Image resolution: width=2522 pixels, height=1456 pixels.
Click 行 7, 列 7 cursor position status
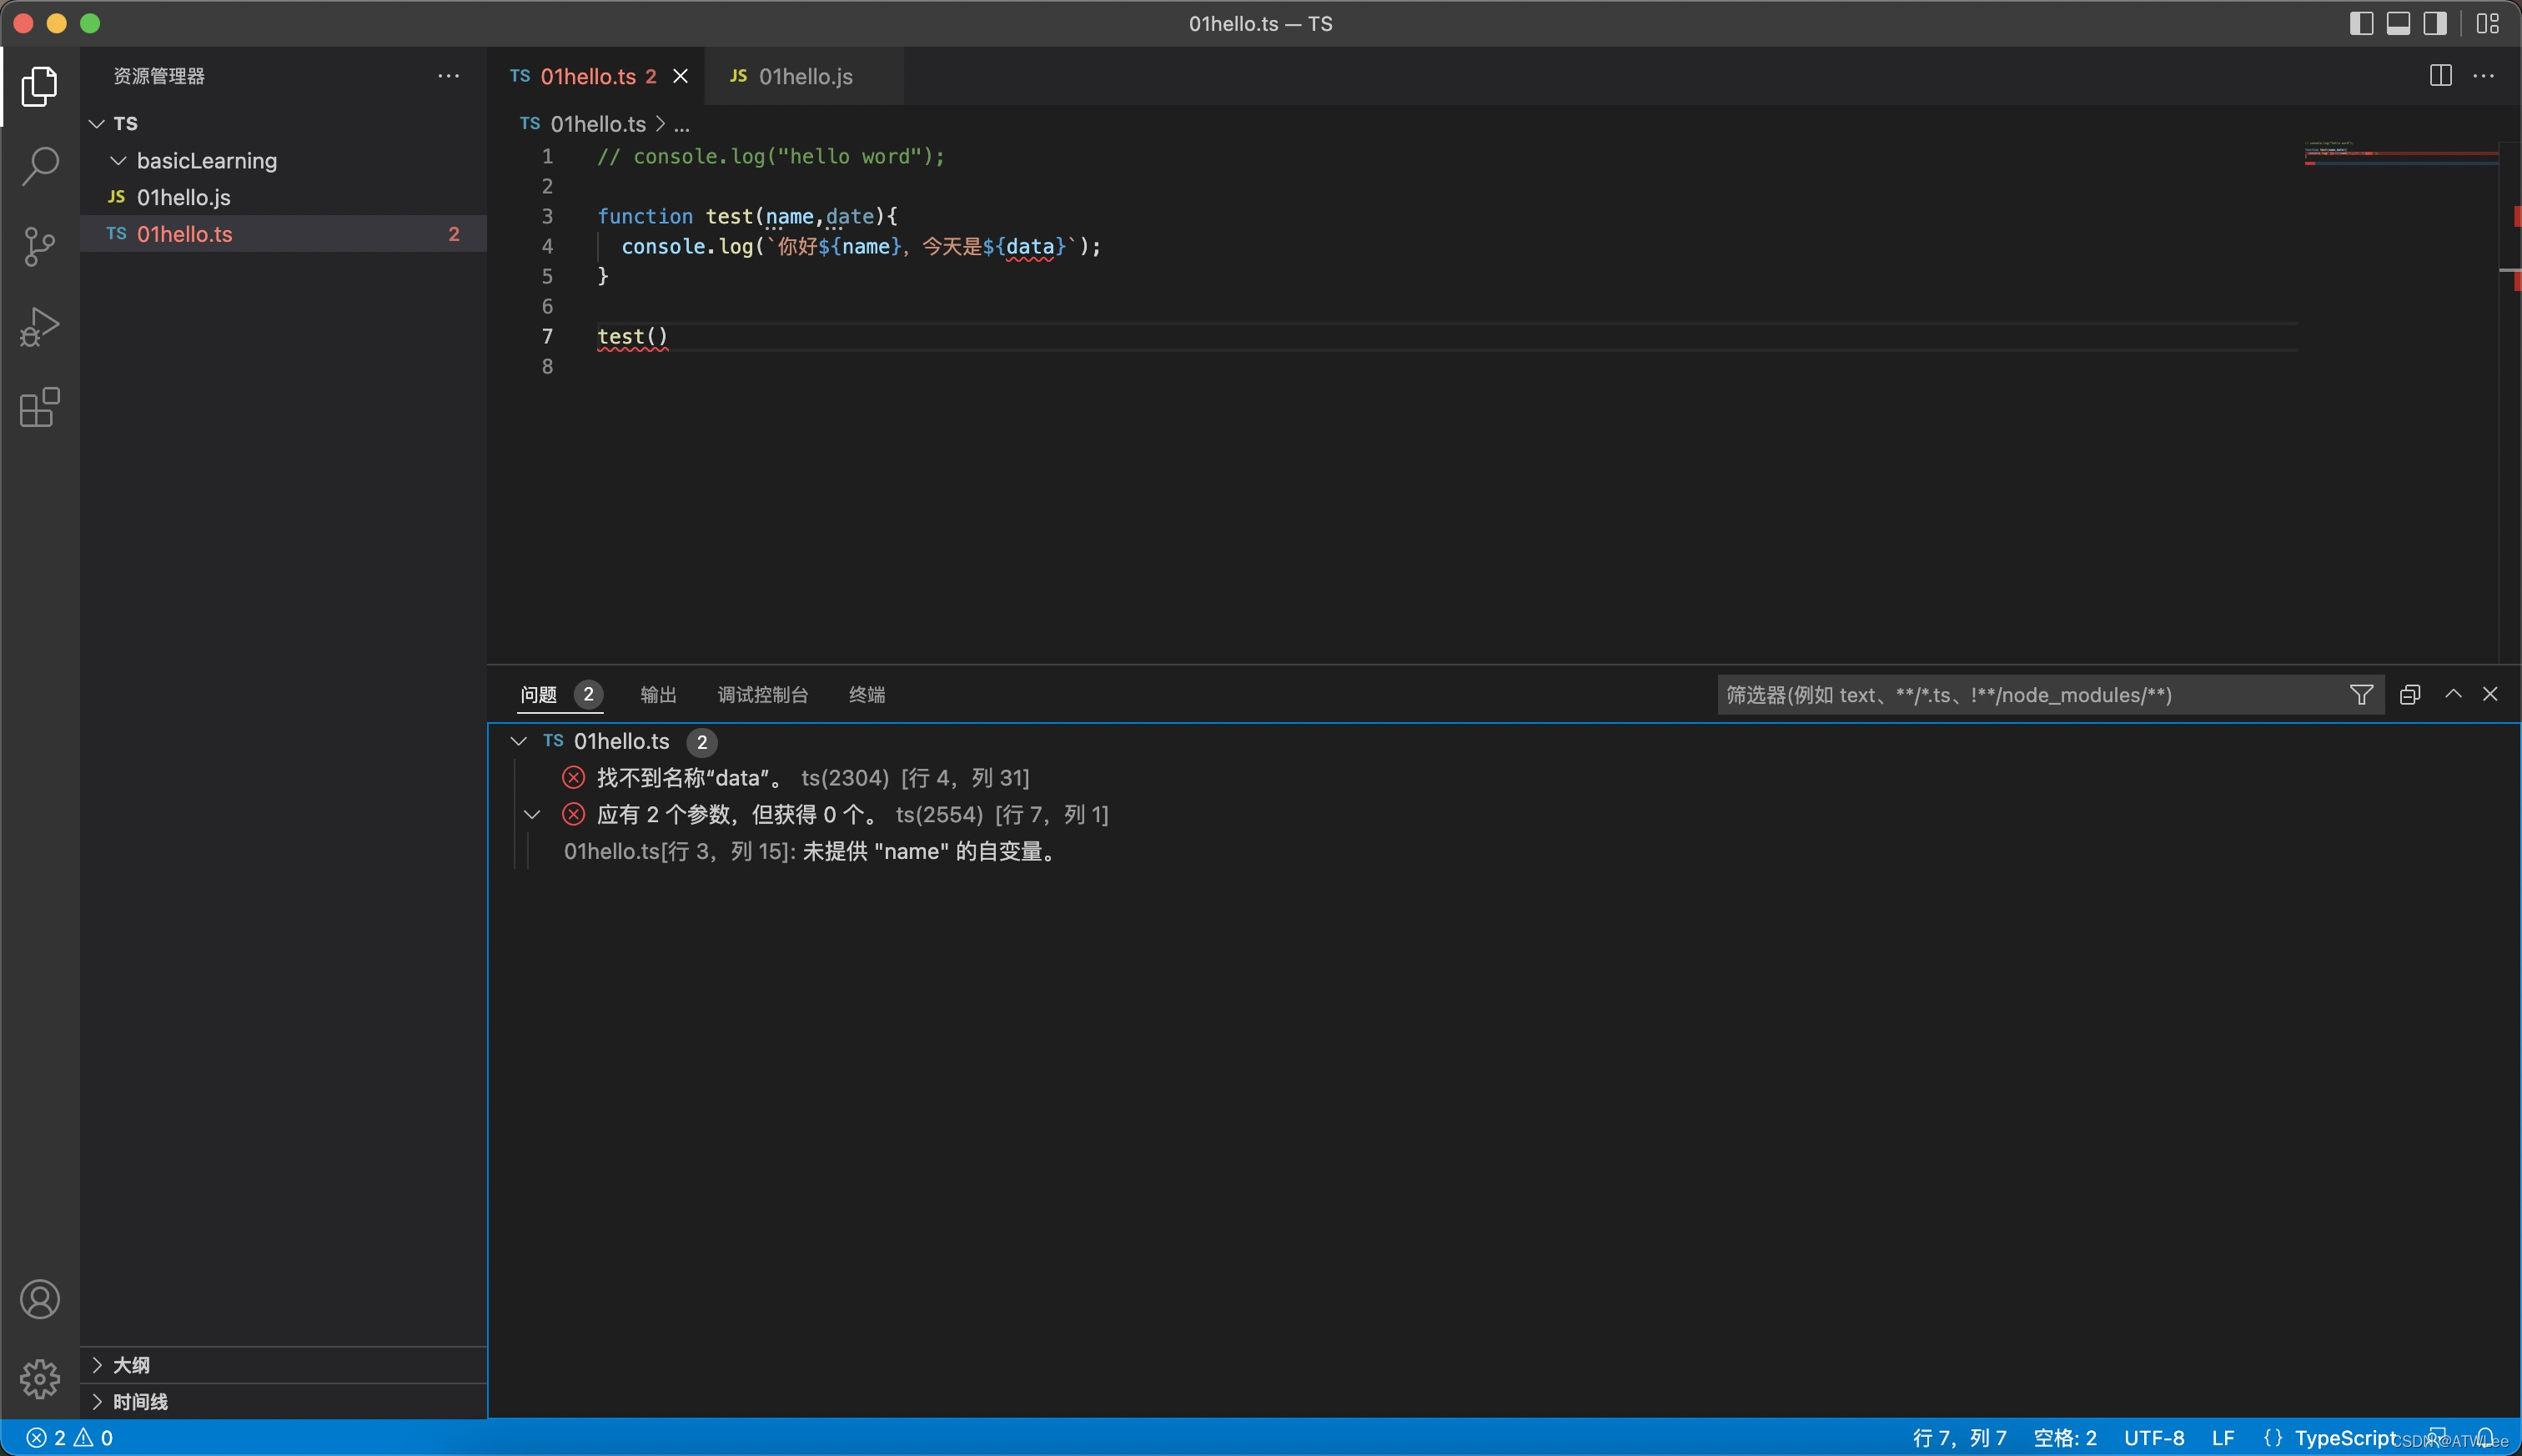1959,1438
